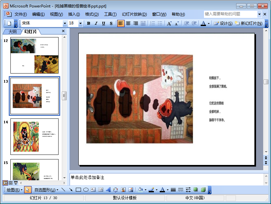
Task: Choose Dash Style
Action: click(x=181, y=190)
